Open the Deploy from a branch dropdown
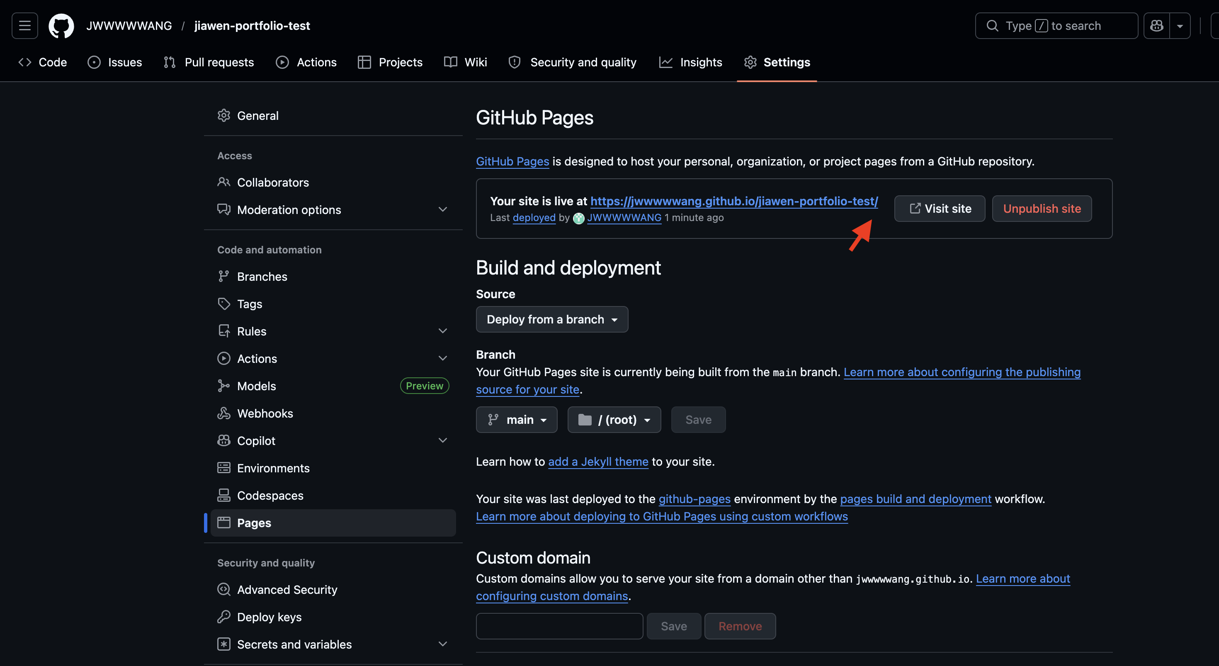 pyautogui.click(x=552, y=319)
